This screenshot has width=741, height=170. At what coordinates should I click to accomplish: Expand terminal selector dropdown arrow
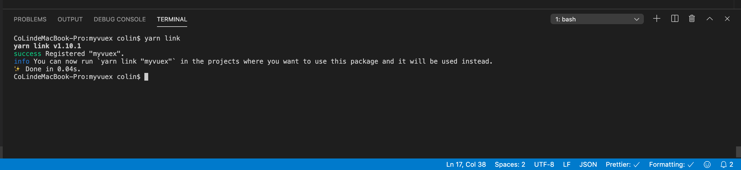[637, 19]
